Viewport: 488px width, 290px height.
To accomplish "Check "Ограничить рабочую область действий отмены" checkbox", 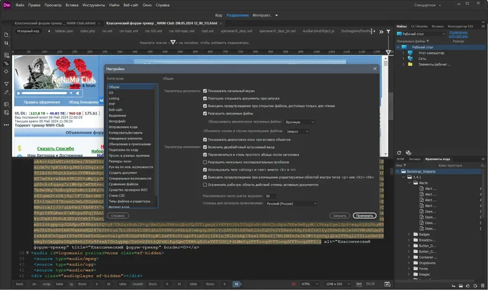I will point(205,184).
